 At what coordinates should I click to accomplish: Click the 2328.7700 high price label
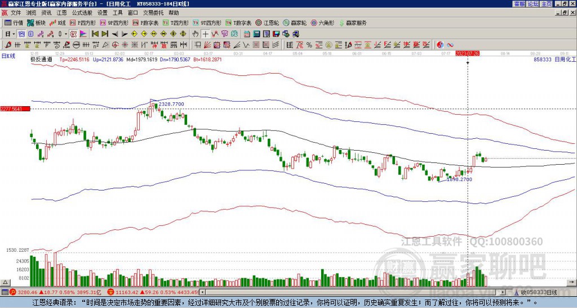pyautogui.click(x=171, y=104)
